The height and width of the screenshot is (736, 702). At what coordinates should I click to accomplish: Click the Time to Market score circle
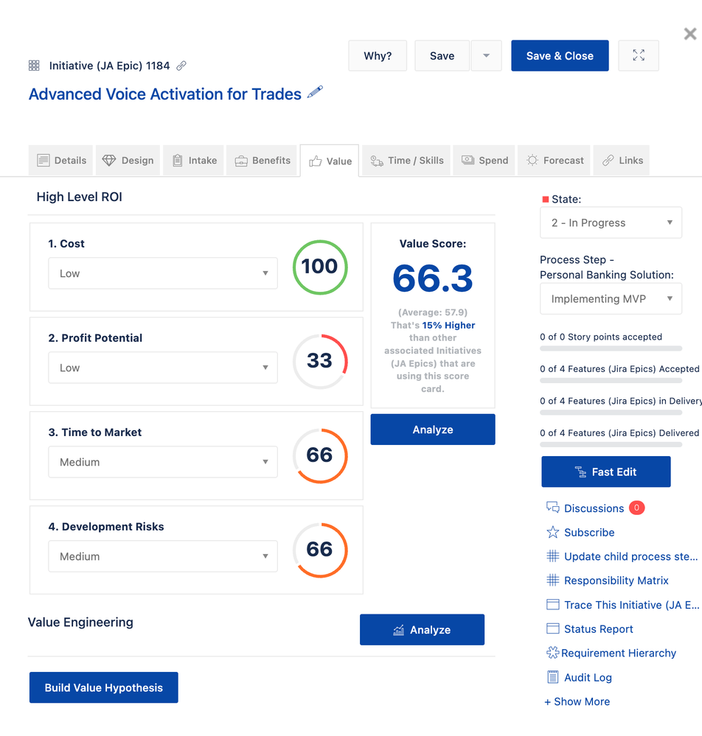click(x=320, y=456)
